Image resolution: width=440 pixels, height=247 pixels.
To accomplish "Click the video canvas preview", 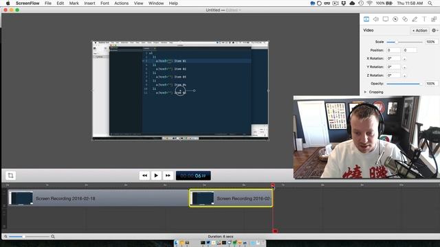I will (180, 91).
